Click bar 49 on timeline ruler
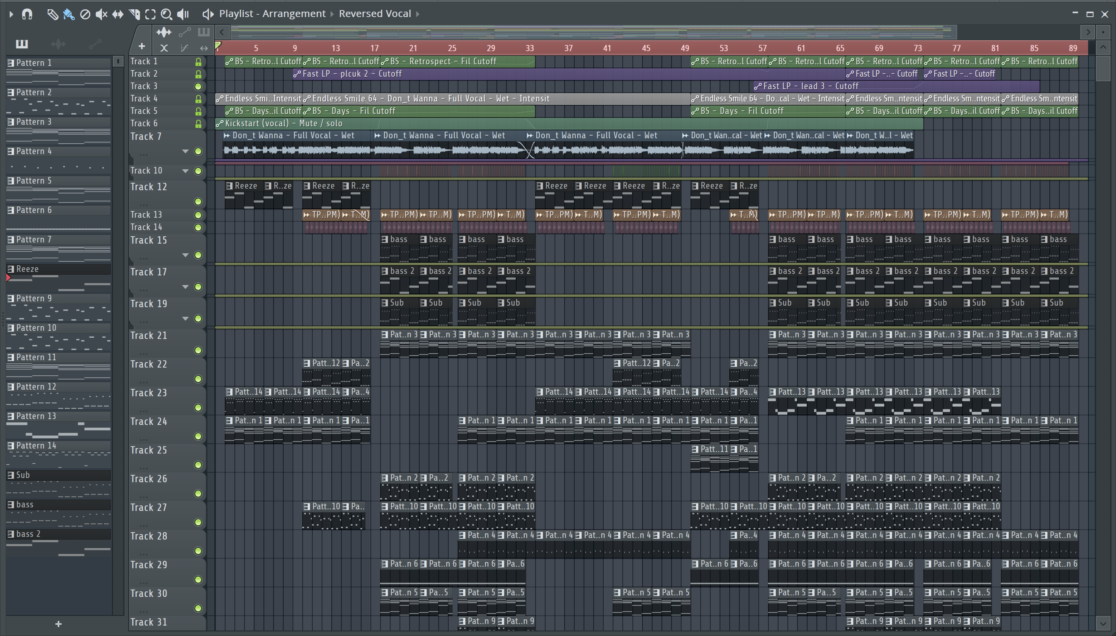1116x636 pixels. click(x=685, y=48)
